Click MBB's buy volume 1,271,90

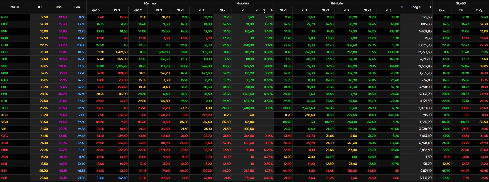[x=164, y=150]
